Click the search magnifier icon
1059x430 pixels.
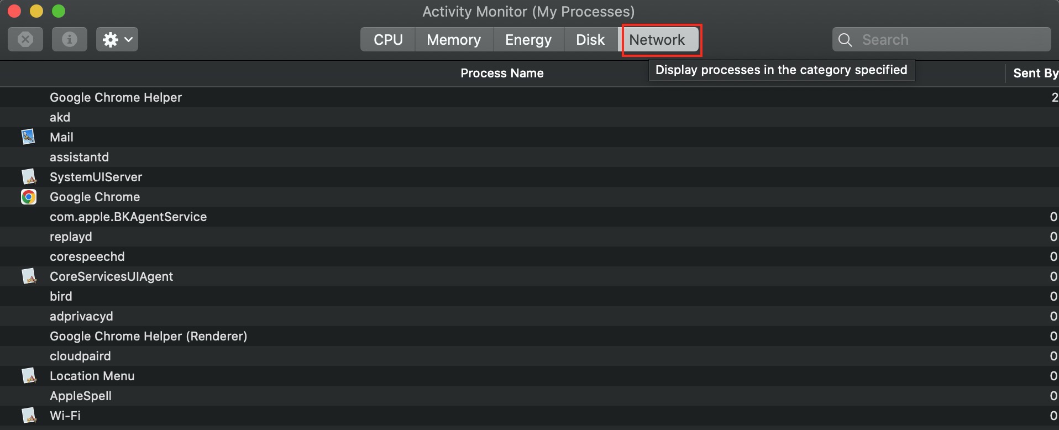(x=845, y=40)
